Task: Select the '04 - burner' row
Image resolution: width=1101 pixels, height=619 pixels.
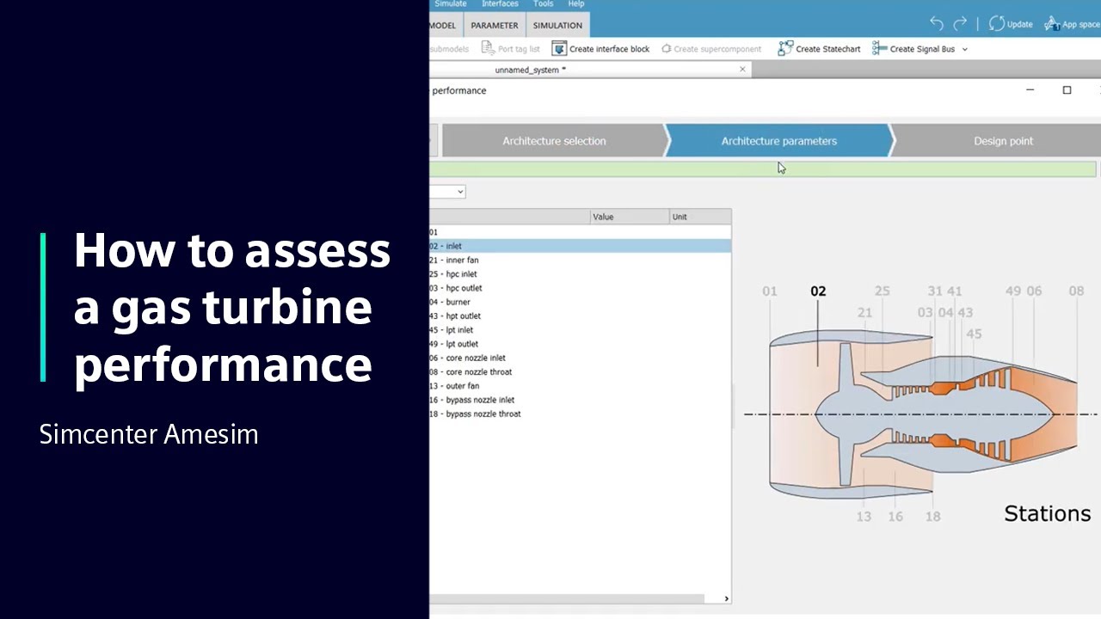Action: [580, 302]
